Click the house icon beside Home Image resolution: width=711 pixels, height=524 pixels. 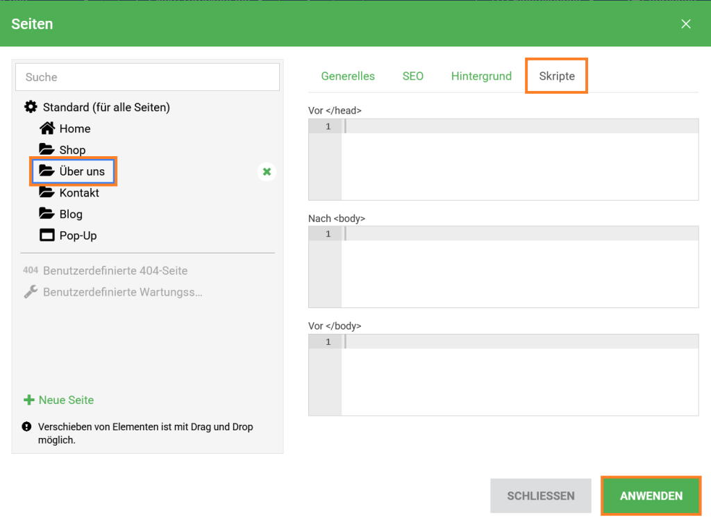(x=47, y=128)
